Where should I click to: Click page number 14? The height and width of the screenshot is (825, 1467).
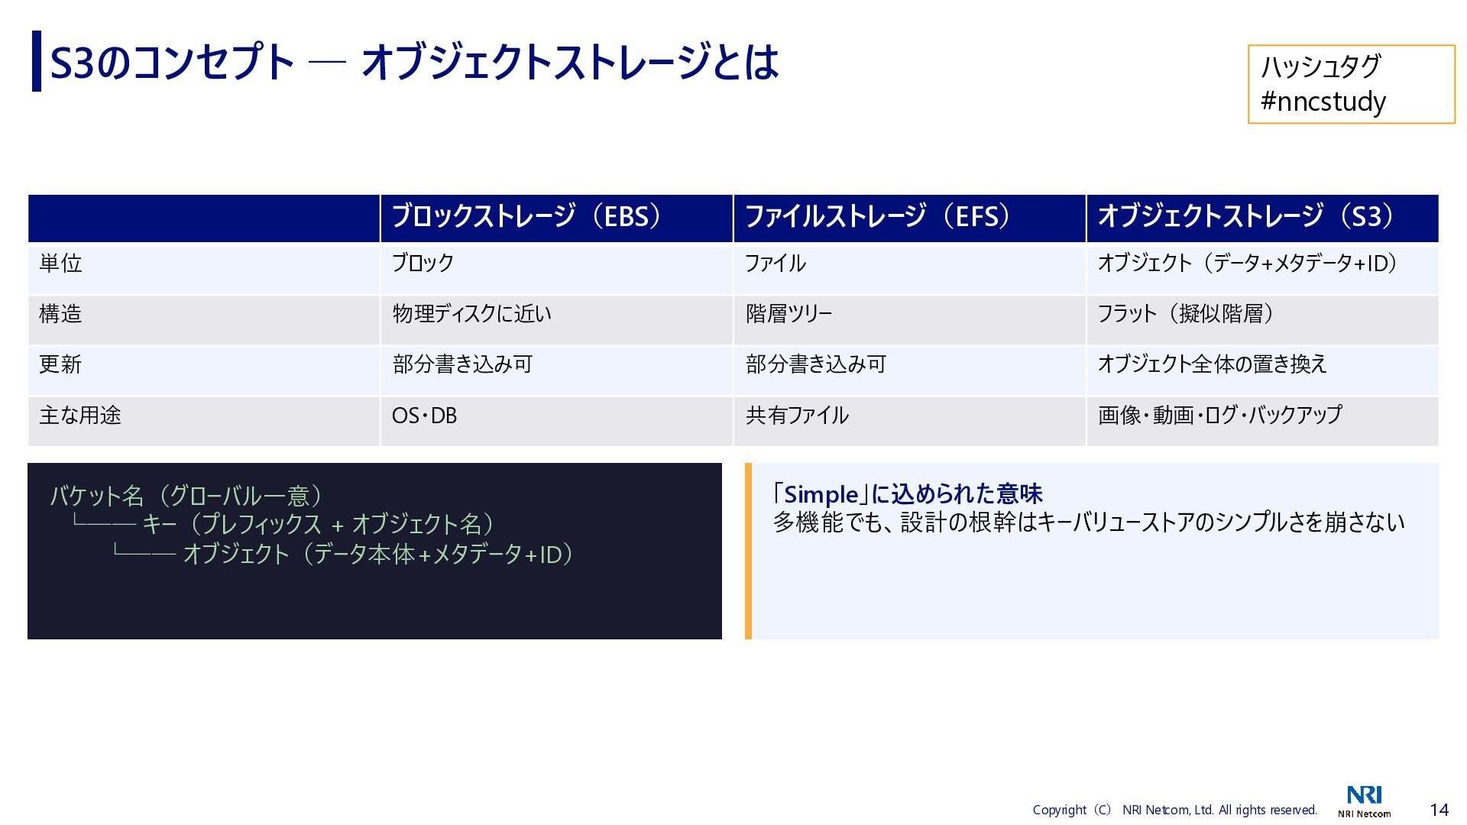coord(1439,810)
